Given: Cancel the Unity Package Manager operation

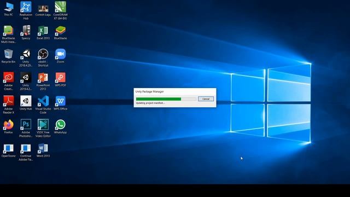Looking at the screenshot, I should (206, 99).
